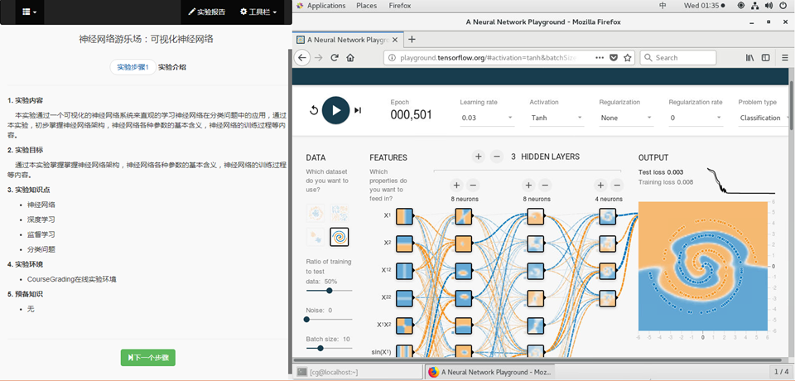Open page actions three-dot menu
795x381 pixels.
point(600,58)
